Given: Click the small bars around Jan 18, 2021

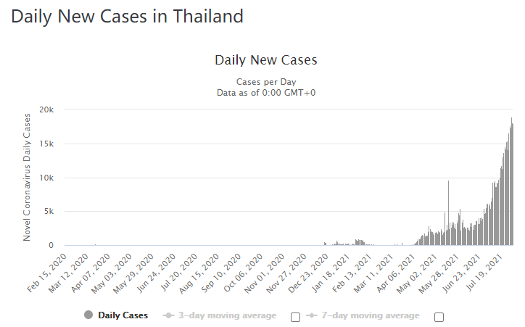Looking at the screenshot, I should point(358,243).
